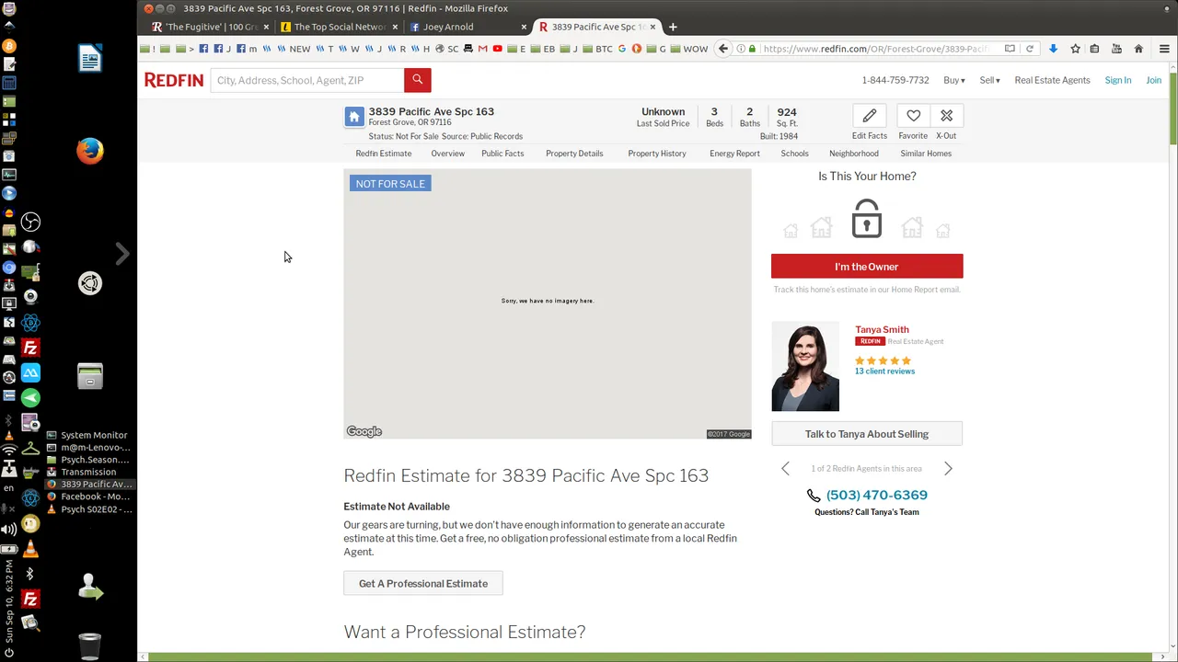Open LibreOffice Writer desktop icon
This screenshot has height=662, width=1178.
(x=90, y=59)
